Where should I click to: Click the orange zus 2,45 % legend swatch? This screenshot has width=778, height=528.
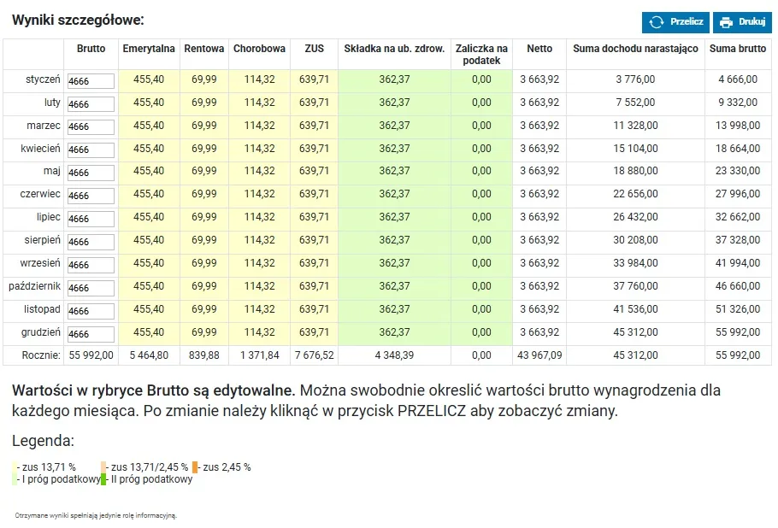tap(195, 467)
